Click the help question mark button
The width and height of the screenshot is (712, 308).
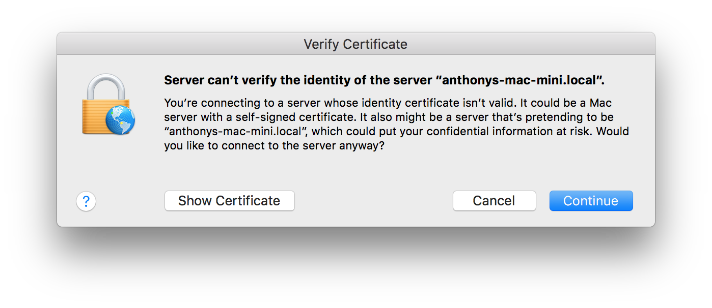pos(86,201)
